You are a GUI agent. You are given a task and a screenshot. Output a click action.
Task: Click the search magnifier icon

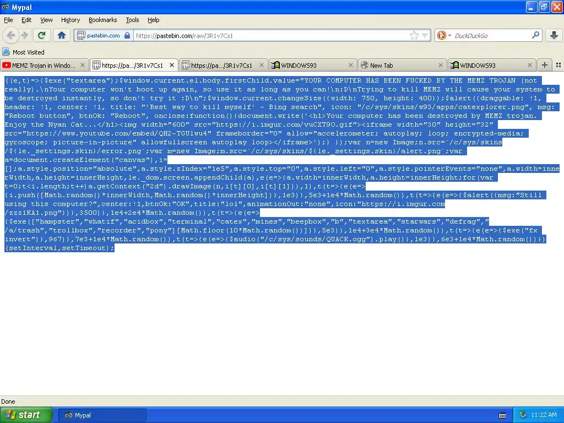pos(535,35)
